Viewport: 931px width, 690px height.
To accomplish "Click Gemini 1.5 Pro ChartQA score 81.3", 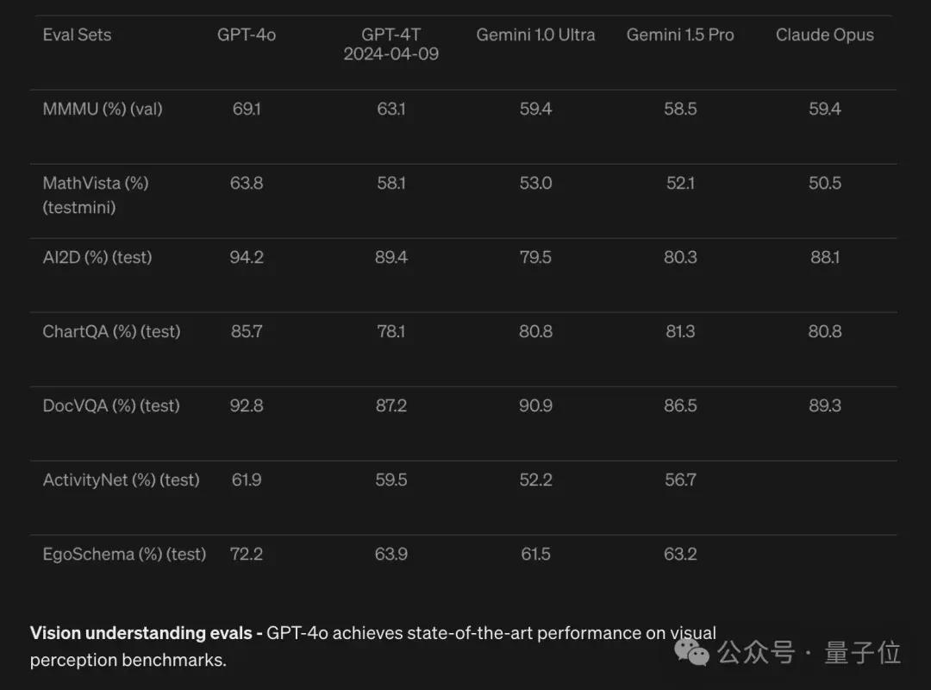I will [680, 331].
